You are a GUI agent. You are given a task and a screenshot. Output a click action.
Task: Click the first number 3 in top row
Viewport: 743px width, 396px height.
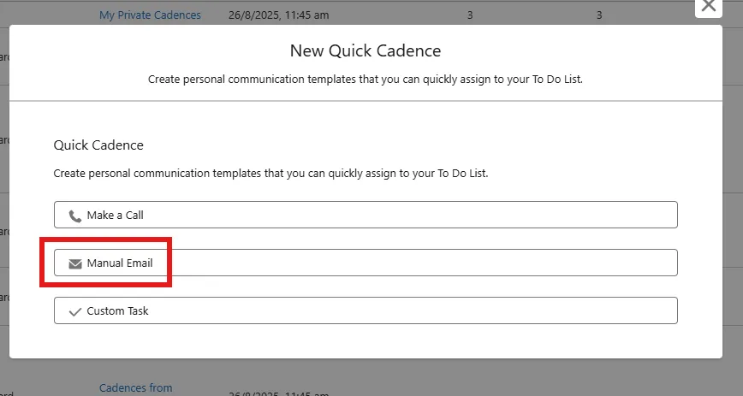pos(470,15)
